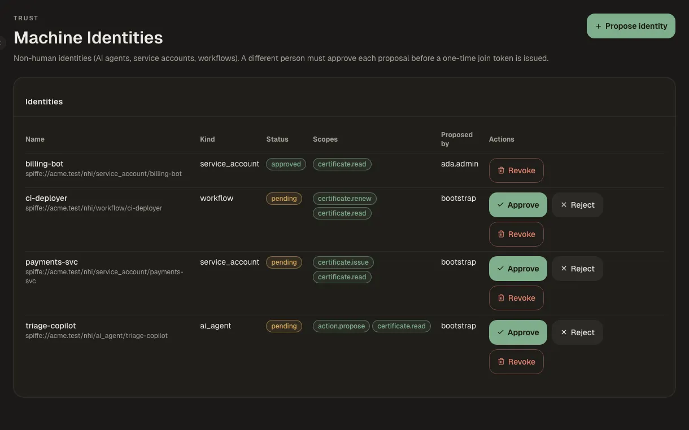Revoke the billing-bot identity

tap(516, 170)
